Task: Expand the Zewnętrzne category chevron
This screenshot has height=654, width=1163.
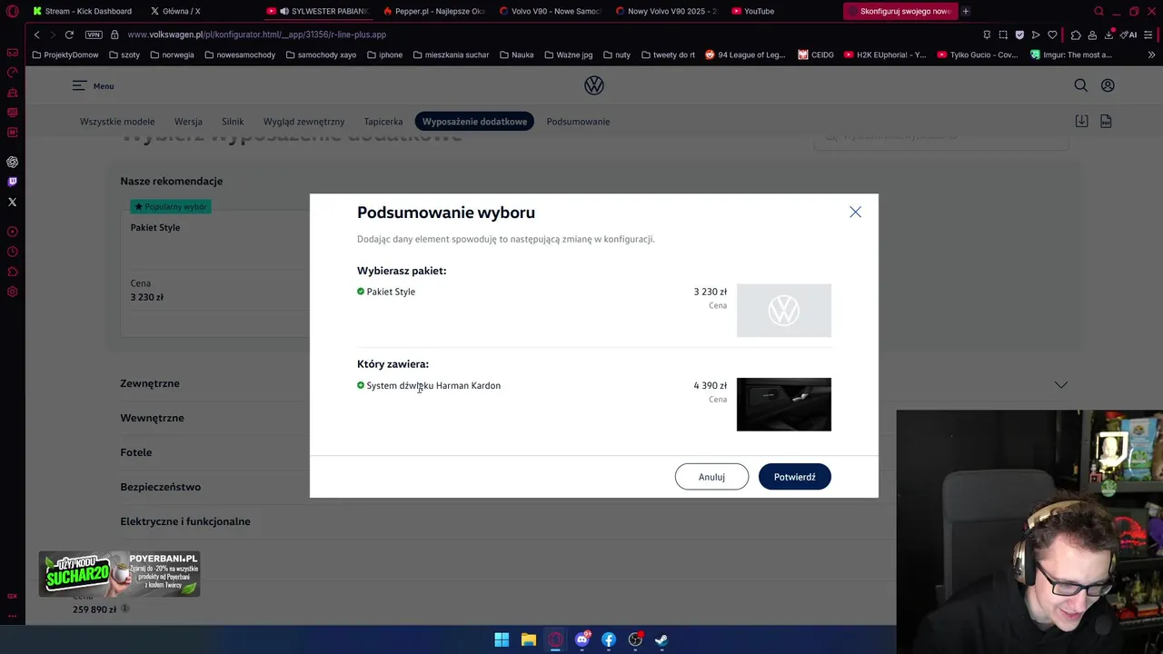Action: (1060, 384)
